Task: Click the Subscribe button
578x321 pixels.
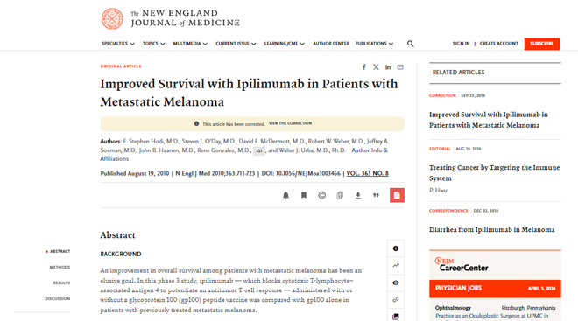Action: (x=542, y=44)
